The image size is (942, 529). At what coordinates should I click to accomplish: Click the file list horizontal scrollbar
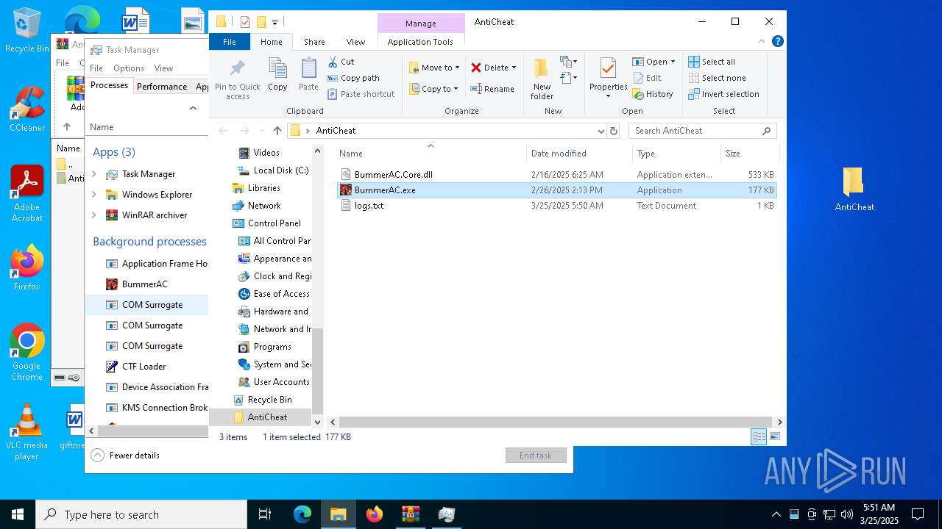[557, 422]
